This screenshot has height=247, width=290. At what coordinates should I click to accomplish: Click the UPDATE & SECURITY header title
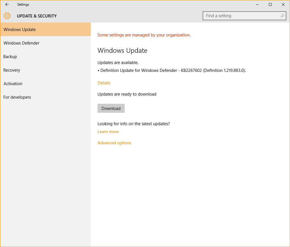(x=37, y=16)
